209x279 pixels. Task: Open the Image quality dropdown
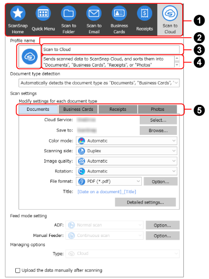tap(127, 161)
